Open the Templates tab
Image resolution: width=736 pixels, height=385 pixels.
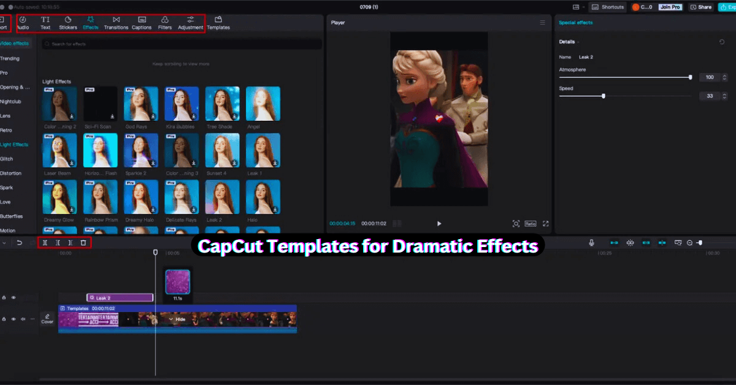coord(218,23)
